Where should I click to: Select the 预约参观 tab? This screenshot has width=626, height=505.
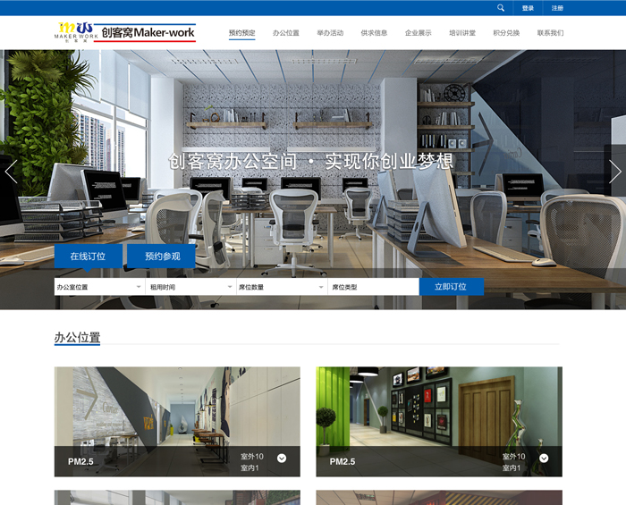(x=162, y=257)
